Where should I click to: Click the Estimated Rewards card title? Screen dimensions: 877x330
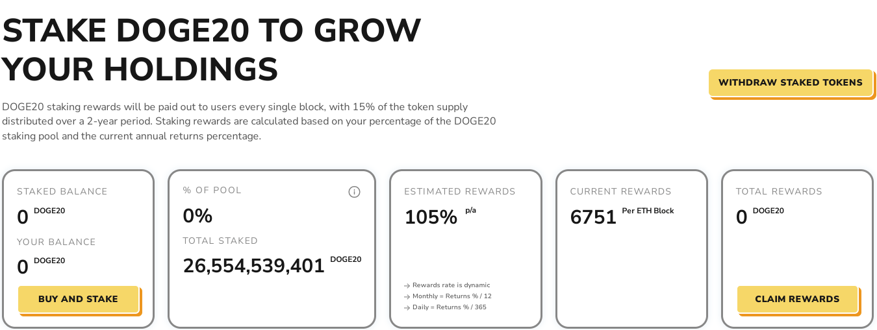(459, 191)
